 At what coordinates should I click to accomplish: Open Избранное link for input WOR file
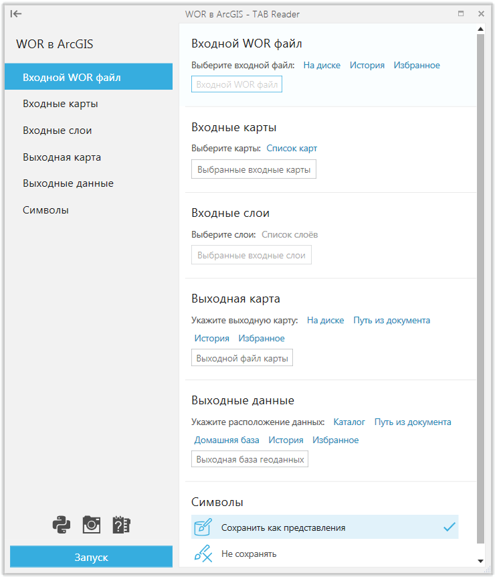tap(417, 66)
